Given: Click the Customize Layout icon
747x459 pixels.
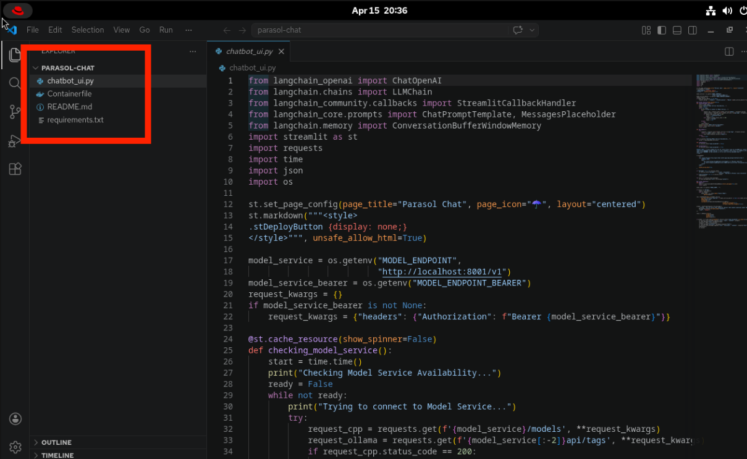Looking at the screenshot, I should click(x=646, y=30).
